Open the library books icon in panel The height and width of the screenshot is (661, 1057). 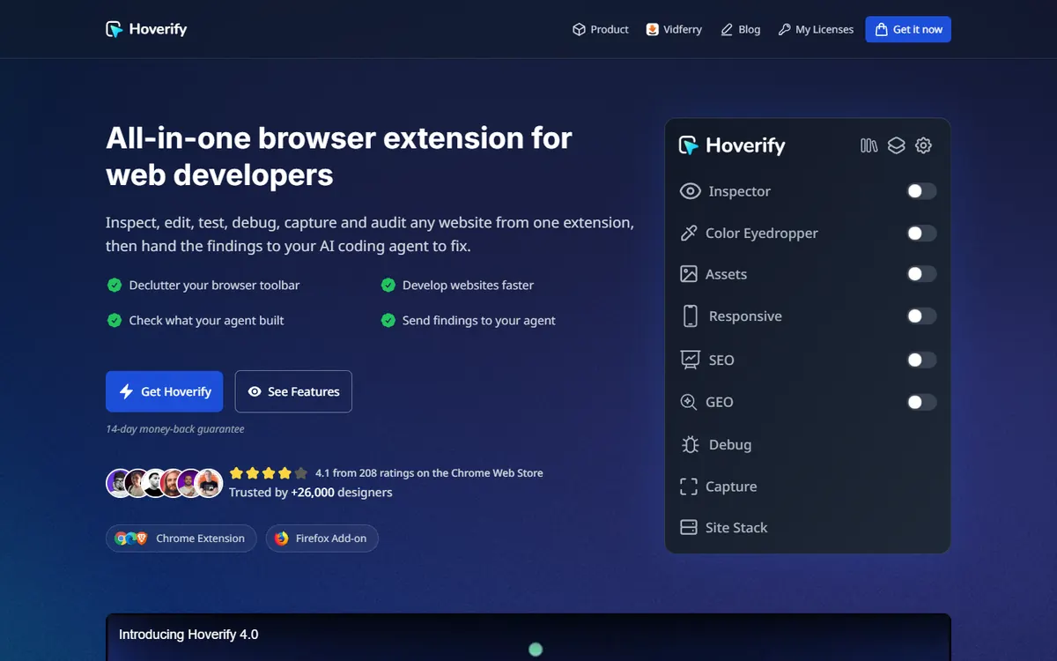[x=869, y=145]
